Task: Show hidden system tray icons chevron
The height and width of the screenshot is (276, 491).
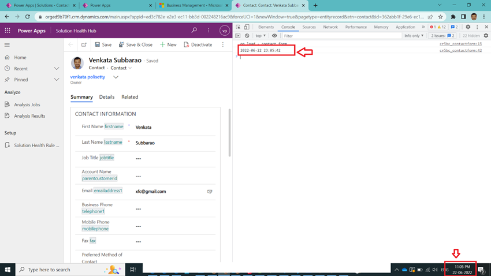Action: click(x=397, y=270)
